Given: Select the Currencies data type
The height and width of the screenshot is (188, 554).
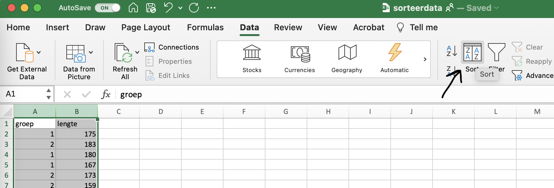Looking at the screenshot, I should point(300,53).
